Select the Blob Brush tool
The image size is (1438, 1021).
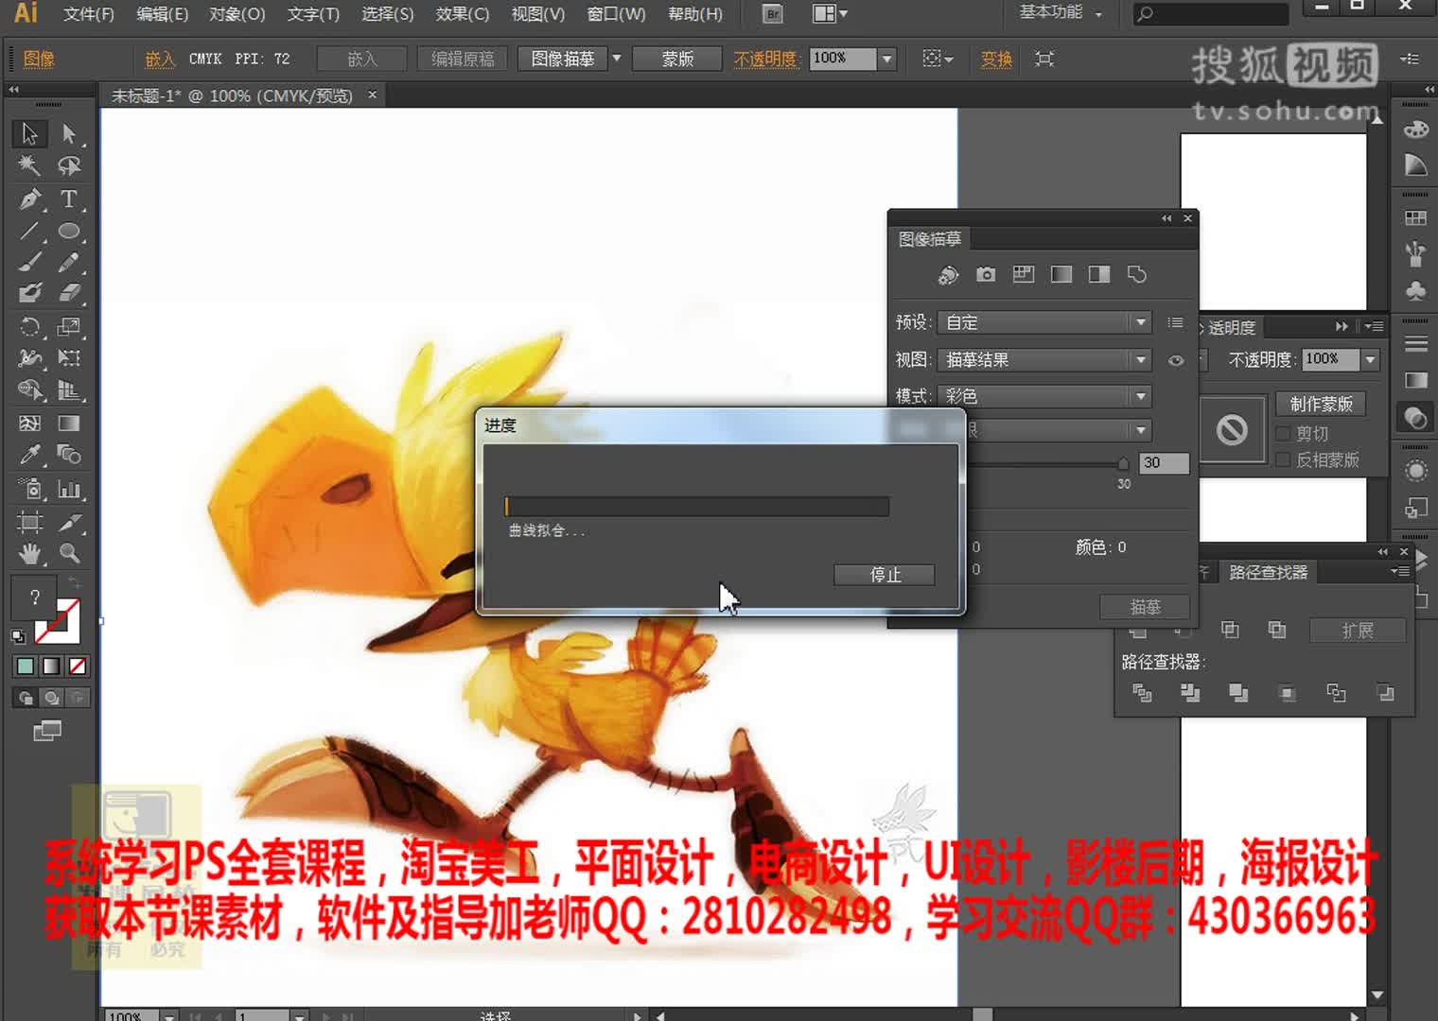[x=29, y=293]
